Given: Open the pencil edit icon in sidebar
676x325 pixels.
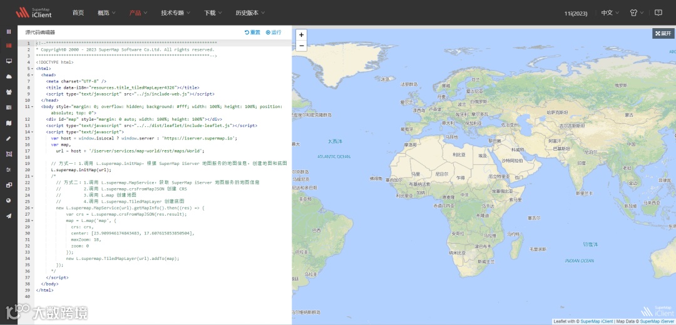Looking at the screenshot, I should (9, 139).
